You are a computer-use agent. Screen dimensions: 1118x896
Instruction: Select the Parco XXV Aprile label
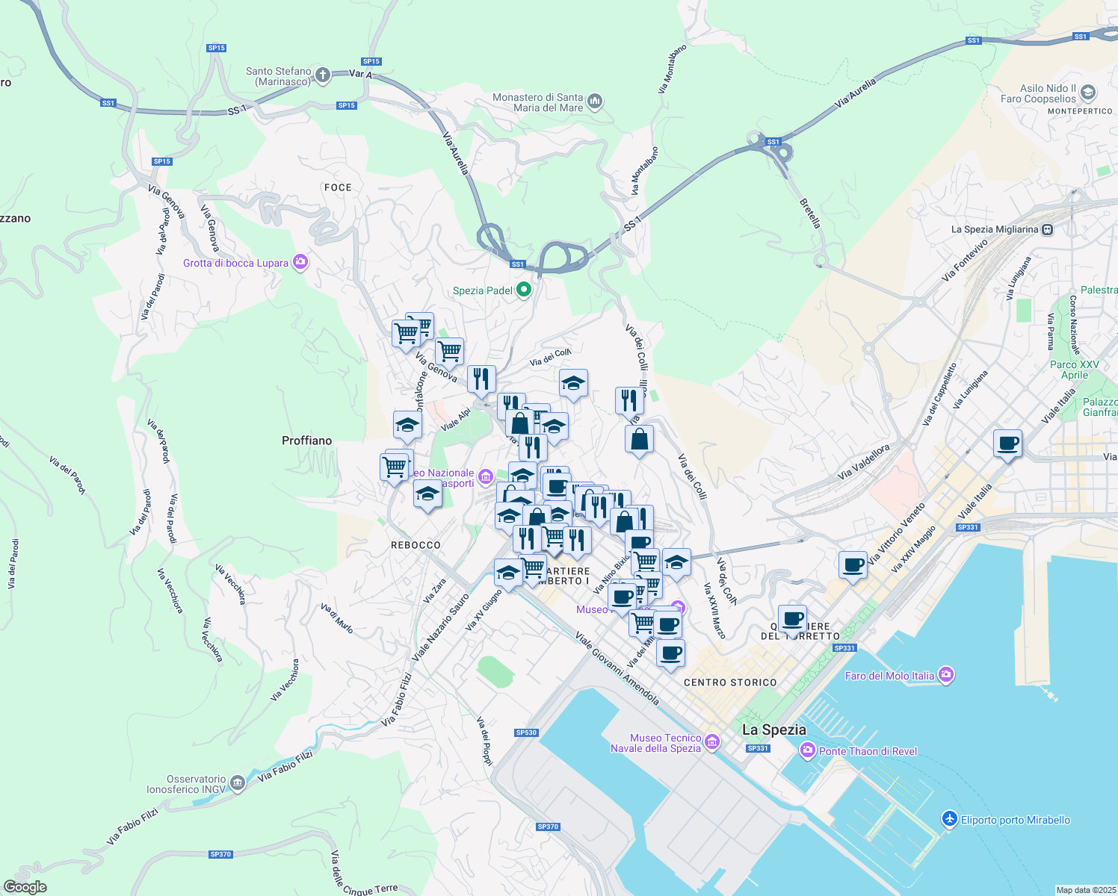click(x=1074, y=370)
